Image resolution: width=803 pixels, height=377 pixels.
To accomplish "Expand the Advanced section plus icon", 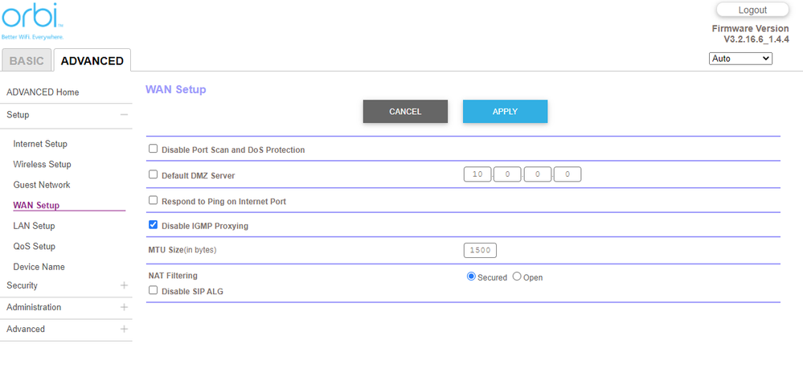I will point(124,329).
